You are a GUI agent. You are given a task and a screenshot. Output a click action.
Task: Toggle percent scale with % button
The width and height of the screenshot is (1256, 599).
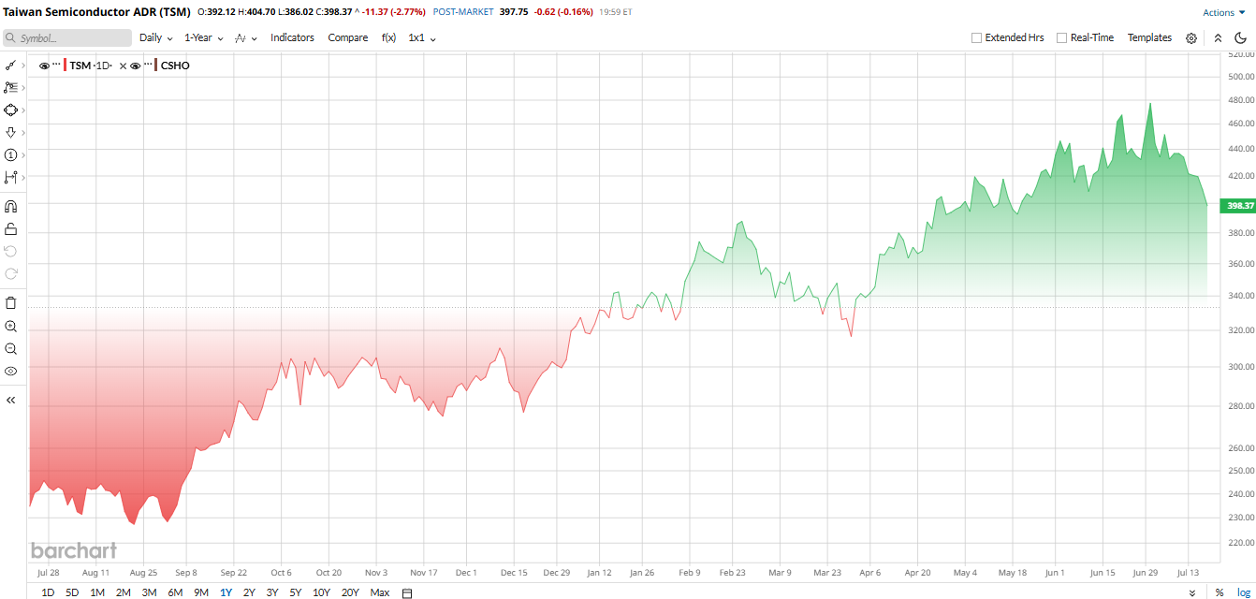click(x=1219, y=592)
